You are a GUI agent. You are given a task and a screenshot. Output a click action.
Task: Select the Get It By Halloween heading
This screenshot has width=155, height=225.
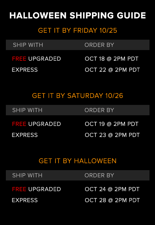point(77,161)
